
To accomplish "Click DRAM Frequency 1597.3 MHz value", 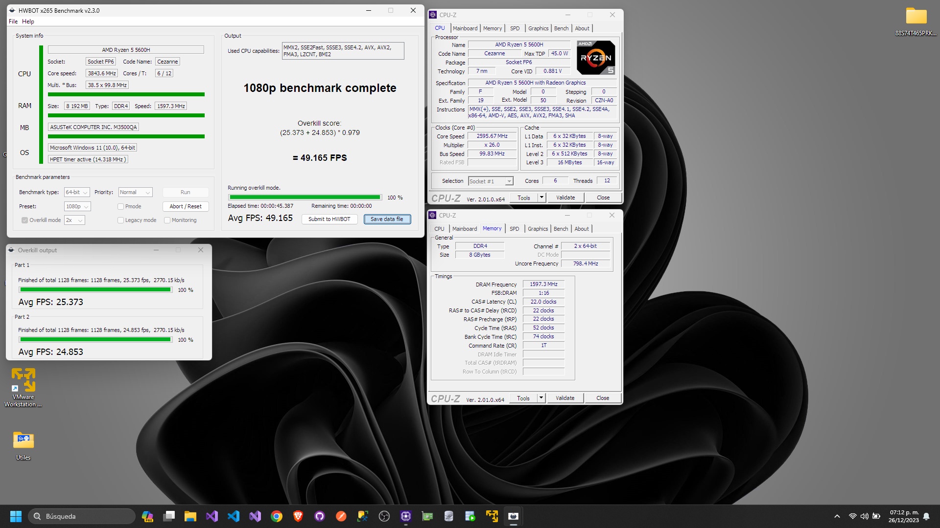I will pos(543,284).
